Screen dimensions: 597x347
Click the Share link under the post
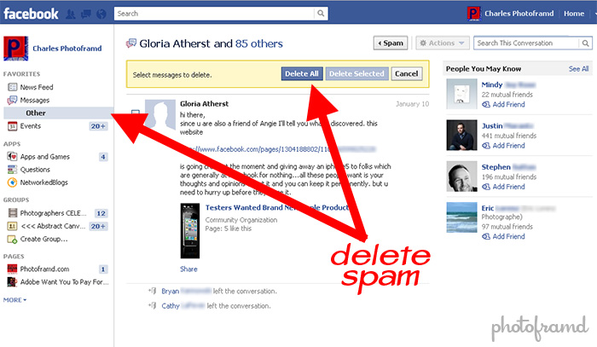point(188,269)
